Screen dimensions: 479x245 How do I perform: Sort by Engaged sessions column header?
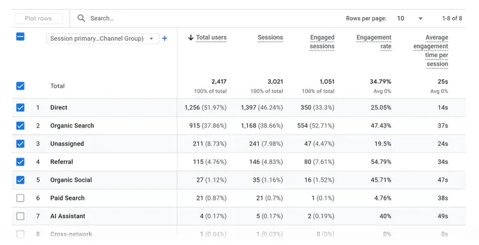(322, 42)
